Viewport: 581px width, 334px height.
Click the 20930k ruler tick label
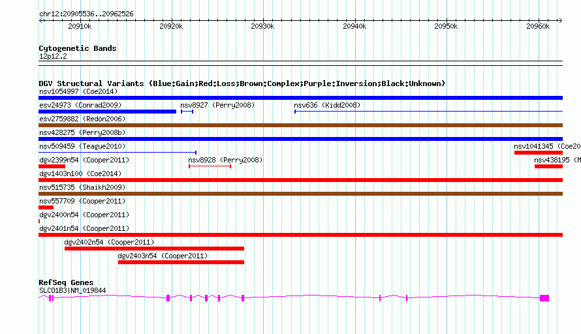pos(262,26)
